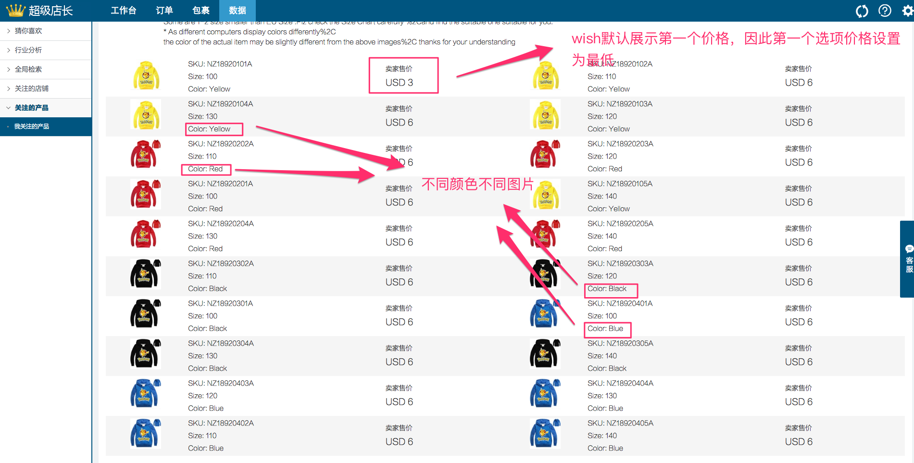Viewport: 914px width, 463px height.
Task: Click SKU: NZ18920104A text
Action: 221,104
